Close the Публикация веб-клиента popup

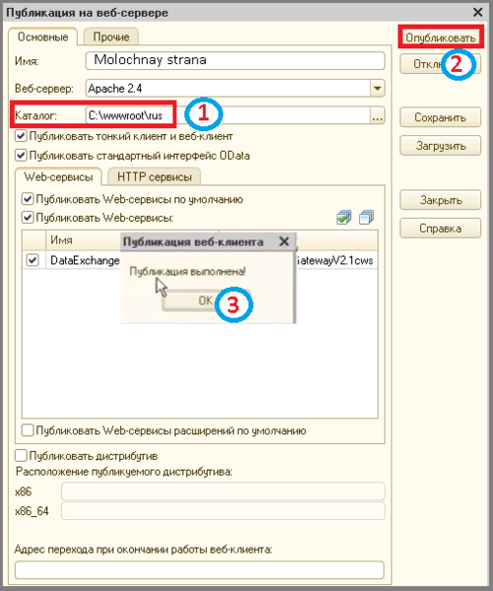point(284,241)
